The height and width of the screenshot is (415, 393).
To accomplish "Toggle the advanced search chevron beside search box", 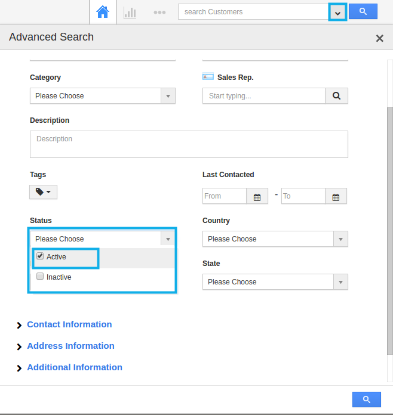I will [x=337, y=12].
